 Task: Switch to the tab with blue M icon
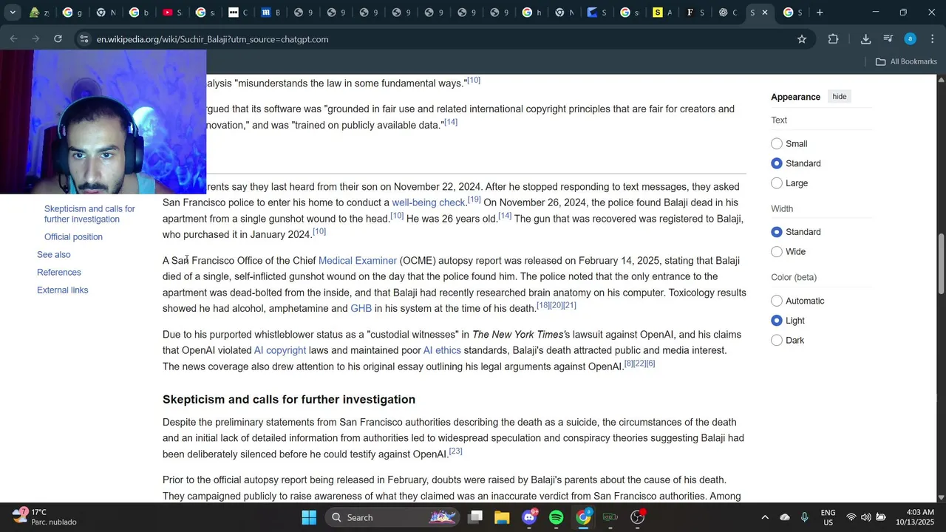270,13
